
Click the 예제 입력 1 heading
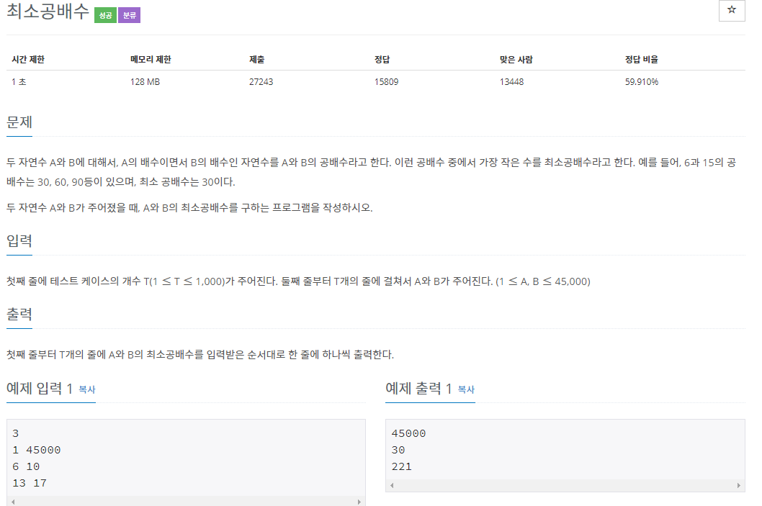coord(40,389)
